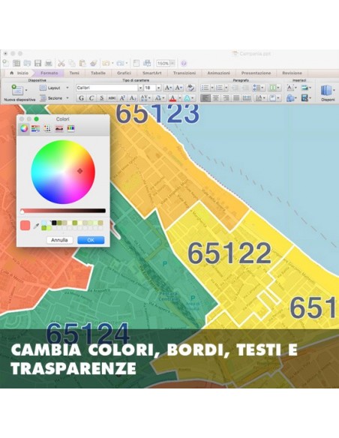Click the insert text box icon
This screenshot has width=339, height=438.
tap(290, 88)
